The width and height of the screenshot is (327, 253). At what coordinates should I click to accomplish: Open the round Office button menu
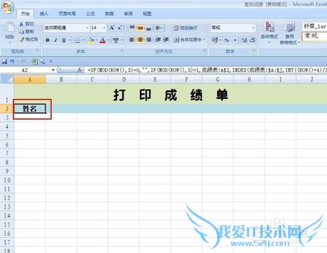click(8, 7)
